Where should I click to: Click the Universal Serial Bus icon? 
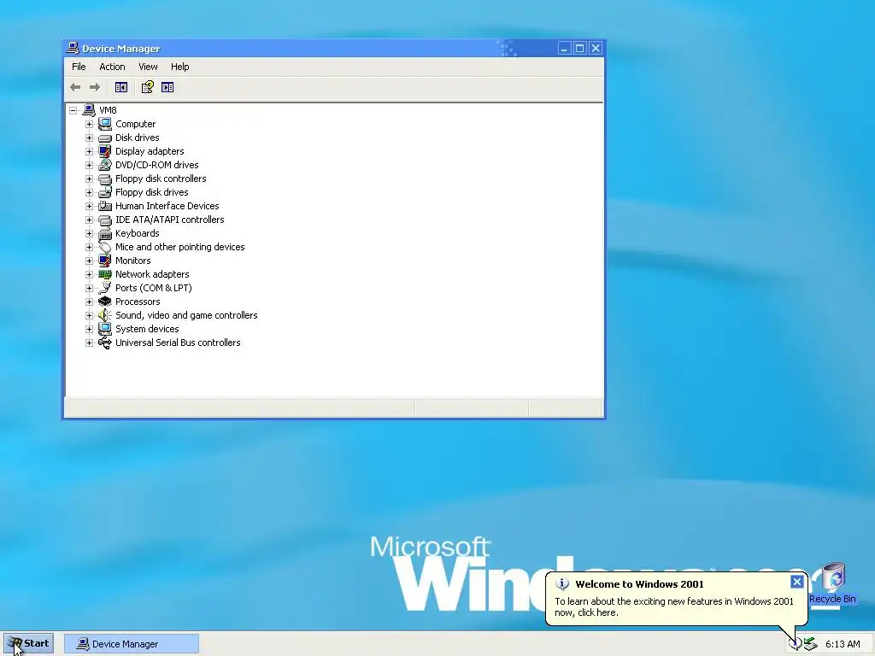click(x=105, y=343)
